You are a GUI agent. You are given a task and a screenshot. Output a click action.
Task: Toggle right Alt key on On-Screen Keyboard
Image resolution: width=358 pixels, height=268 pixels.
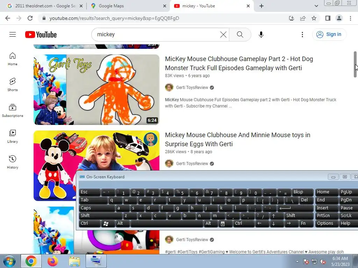[x=211, y=223]
